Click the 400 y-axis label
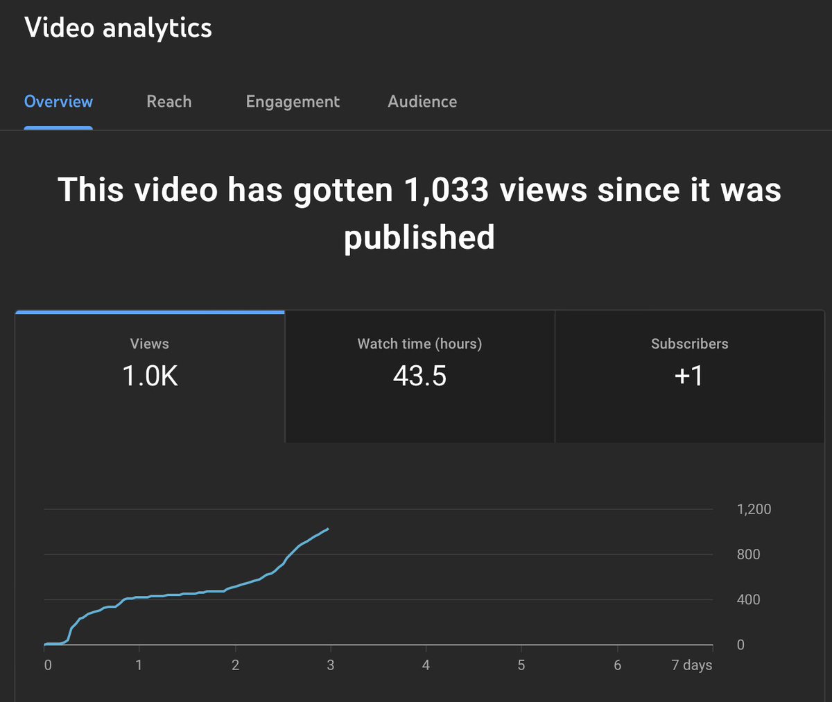 click(748, 599)
